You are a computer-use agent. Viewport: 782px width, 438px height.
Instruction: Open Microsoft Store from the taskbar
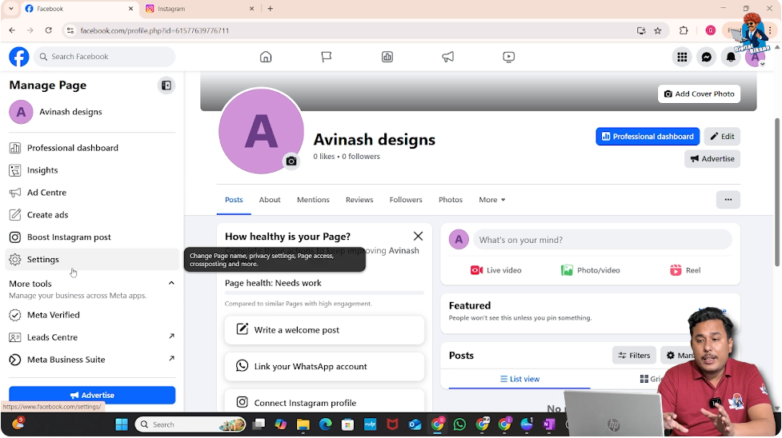click(x=347, y=424)
